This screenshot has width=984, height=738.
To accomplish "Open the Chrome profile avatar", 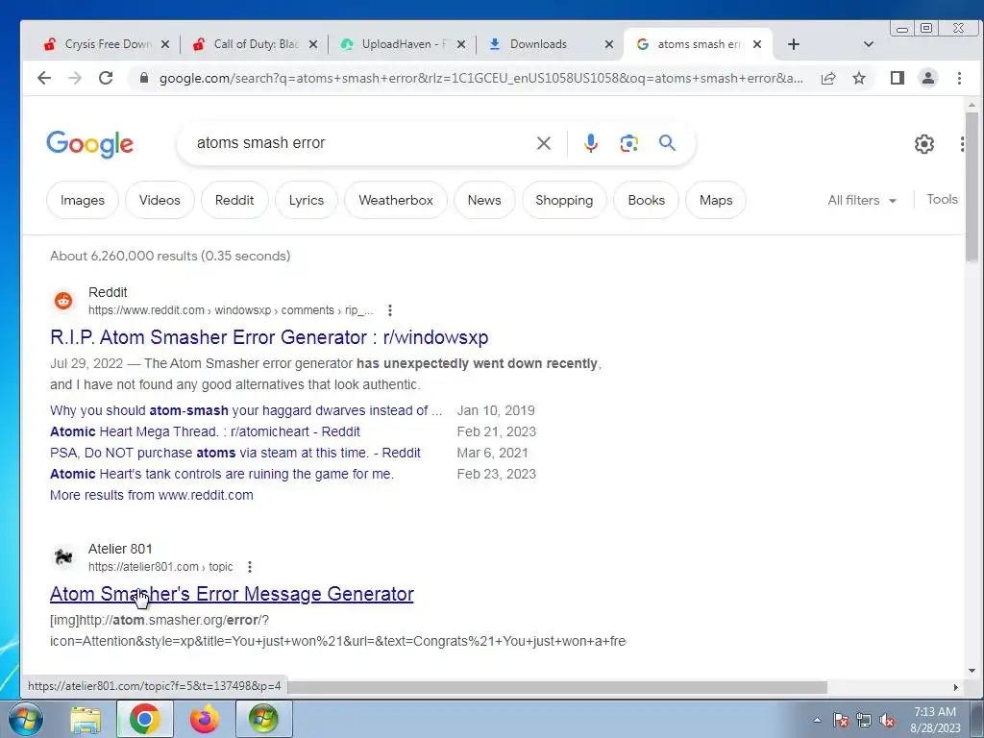I will point(928,78).
